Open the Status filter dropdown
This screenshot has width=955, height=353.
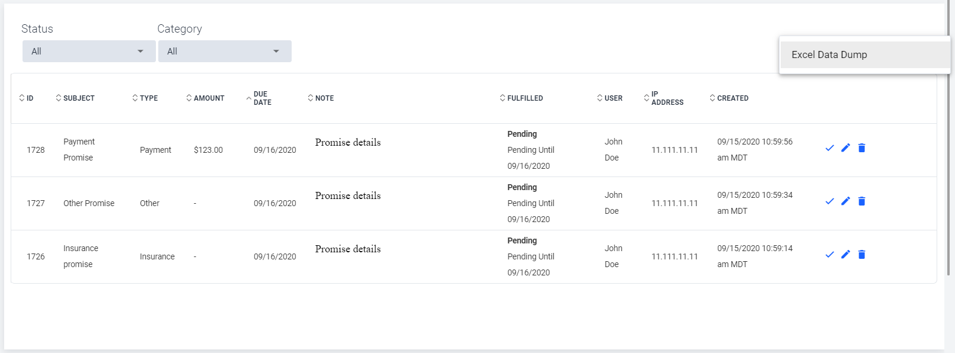pyautogui.click(x=89, y=52)
